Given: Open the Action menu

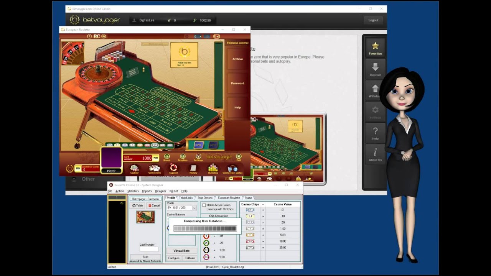Looking at the screenshot, I should click(120, 191).
